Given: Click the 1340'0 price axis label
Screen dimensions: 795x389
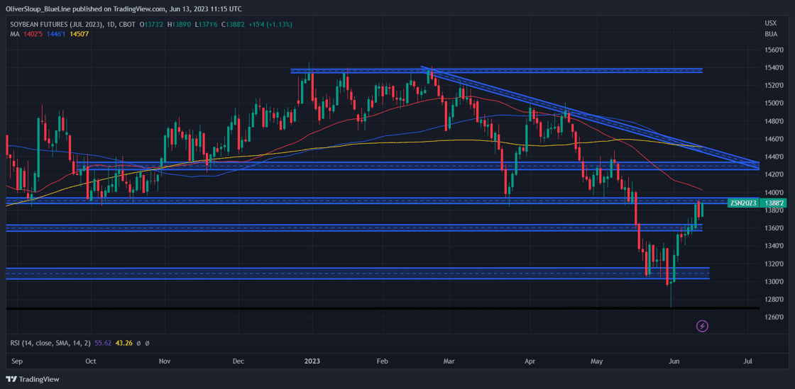Looking at the screenshot, I should [774, 246].
